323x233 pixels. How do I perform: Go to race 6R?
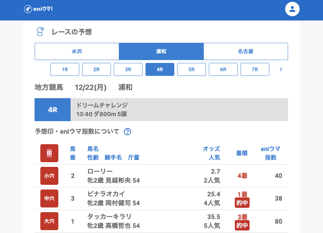pyautogui.click(x=223, y=69)
